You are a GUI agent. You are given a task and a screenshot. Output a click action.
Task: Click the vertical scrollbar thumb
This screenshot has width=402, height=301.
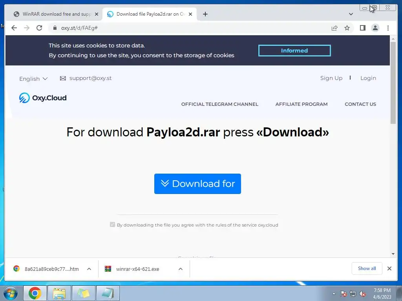tap(393, 83)
